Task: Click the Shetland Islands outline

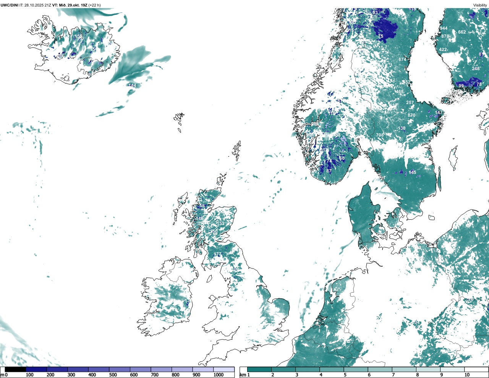Action: pos(237,151)
